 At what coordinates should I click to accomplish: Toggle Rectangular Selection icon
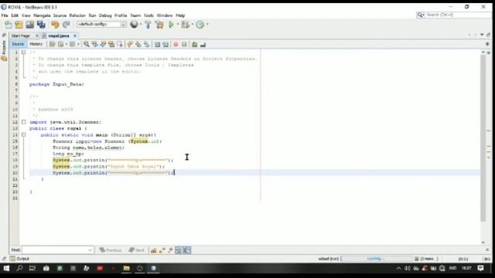point(120,45)
